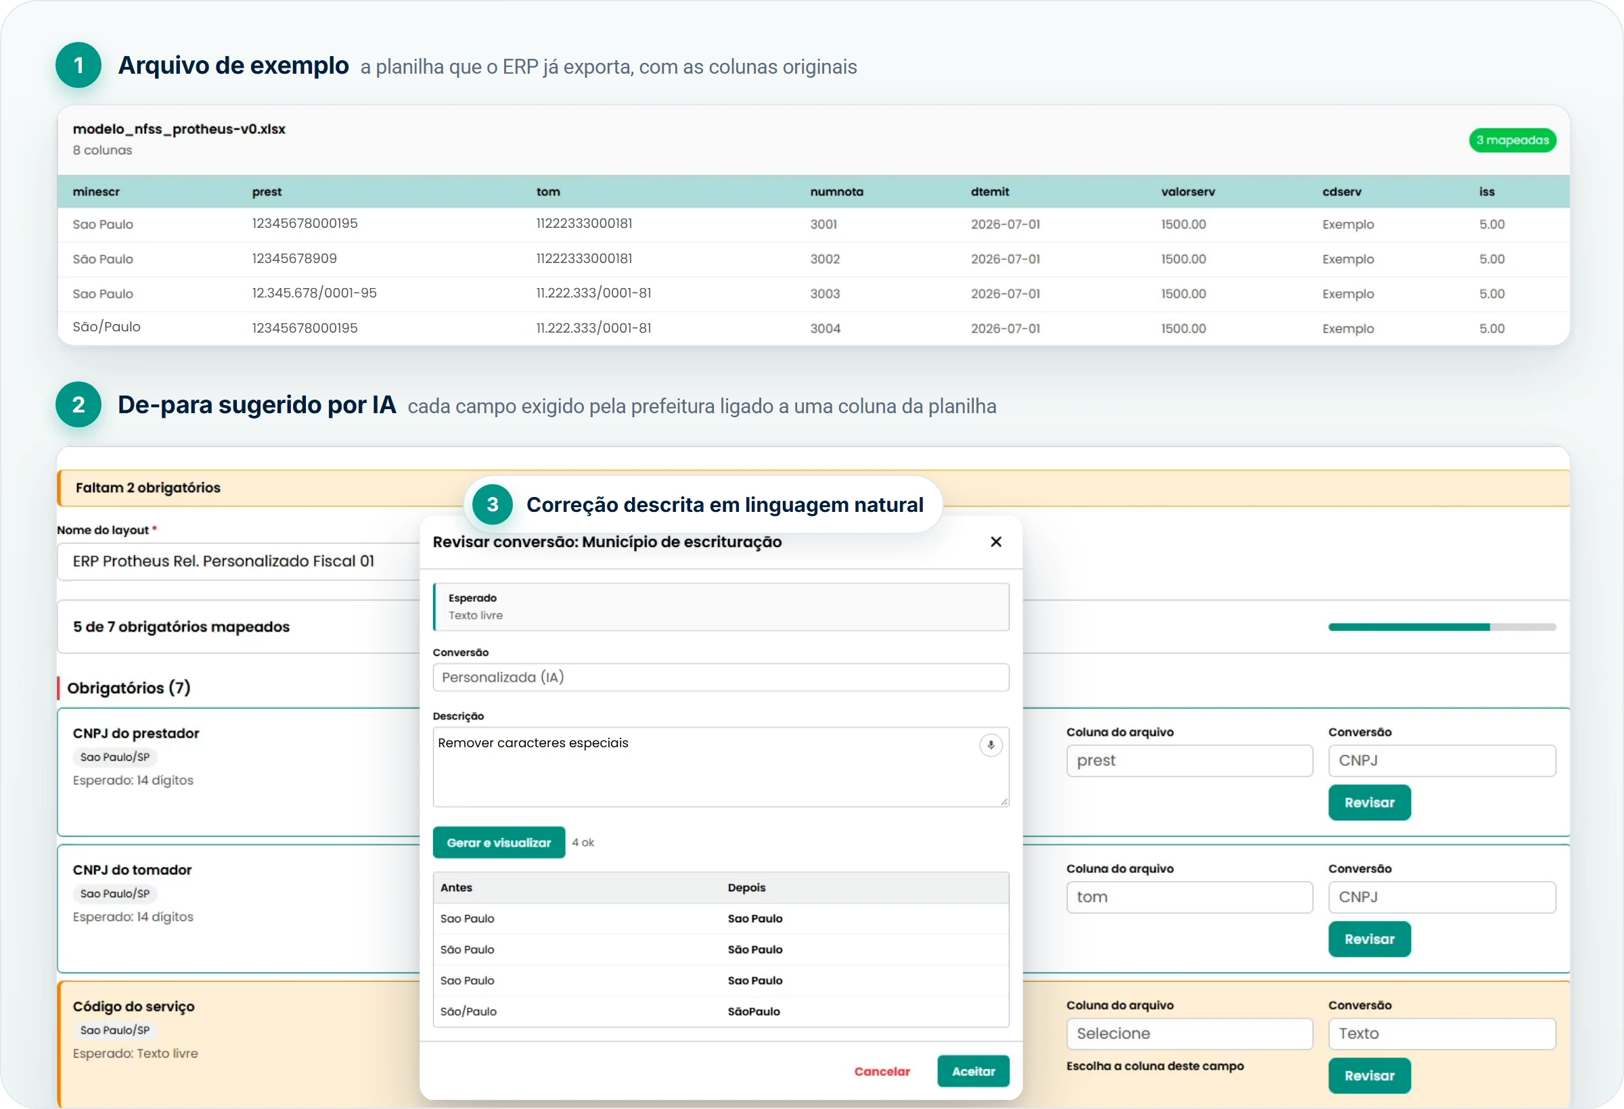This screenshot has width=1624, height=1109.
Task: Click into the Descrição text area
Action: point(721,768)
